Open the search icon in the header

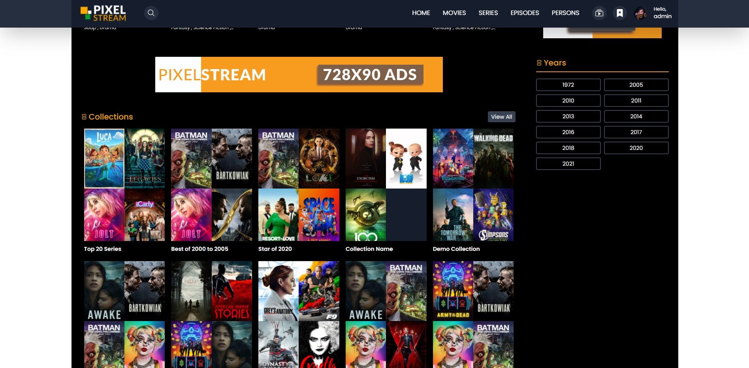click(x=151, y=13)
